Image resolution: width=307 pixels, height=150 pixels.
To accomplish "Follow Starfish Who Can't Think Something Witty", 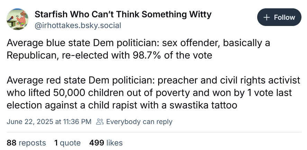I will 279,18.
